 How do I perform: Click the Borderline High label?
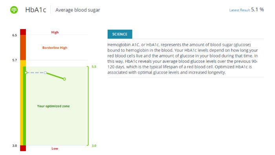55,48
